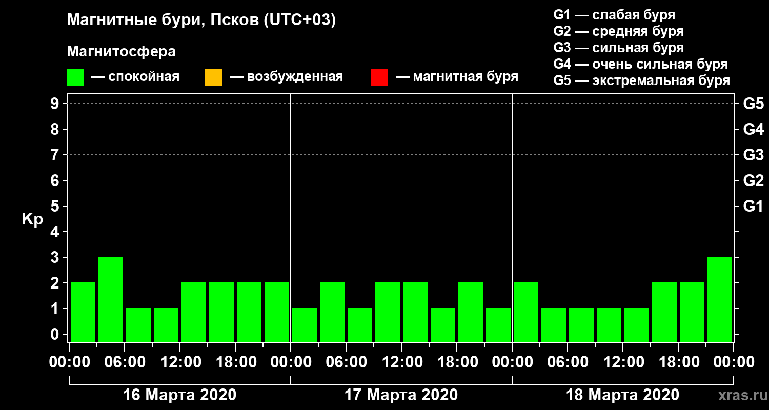Click the Kp 3 bar on 16 March 03:00–06:00
The height and width of the screenshot is (410, 769).
click(x=111, y=299)
